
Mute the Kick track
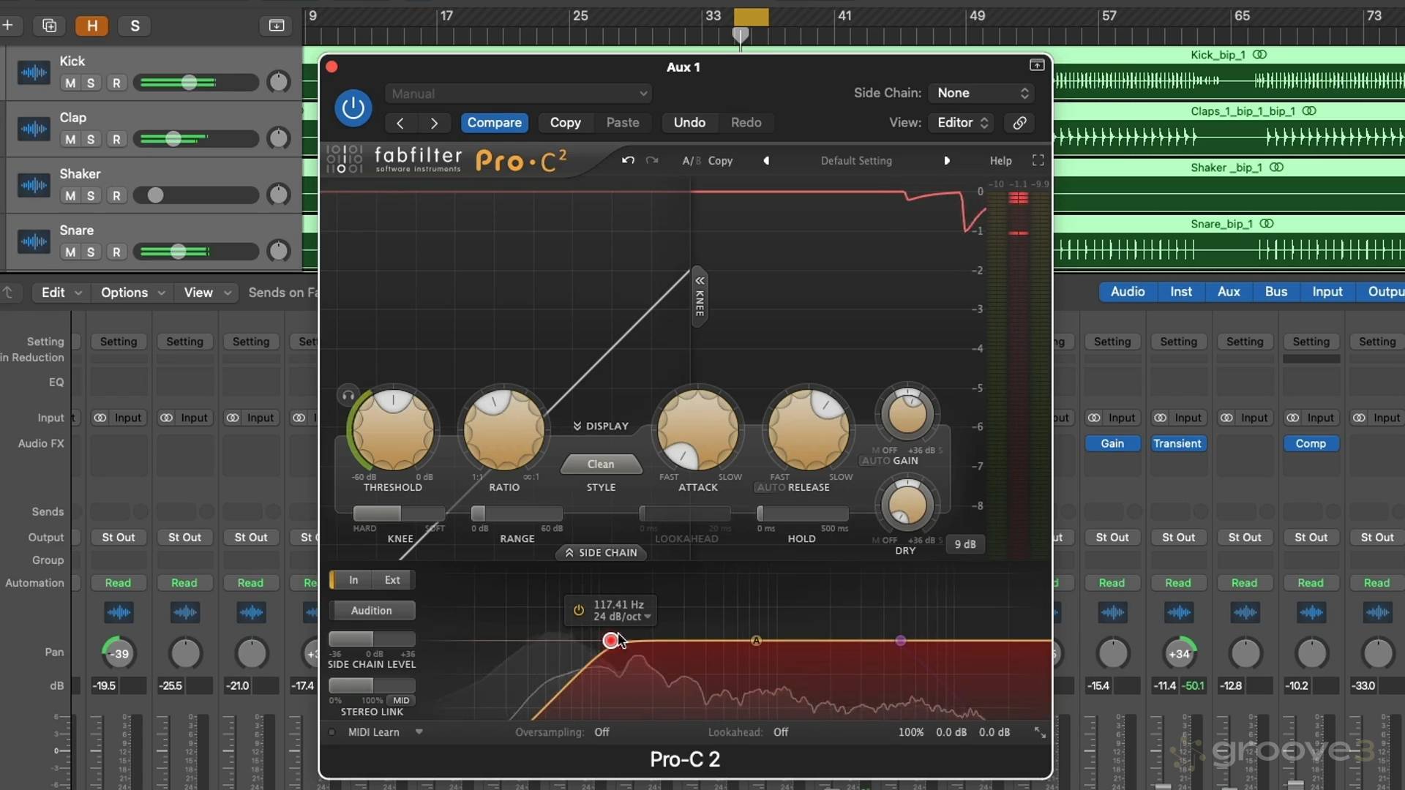(70, 83)
